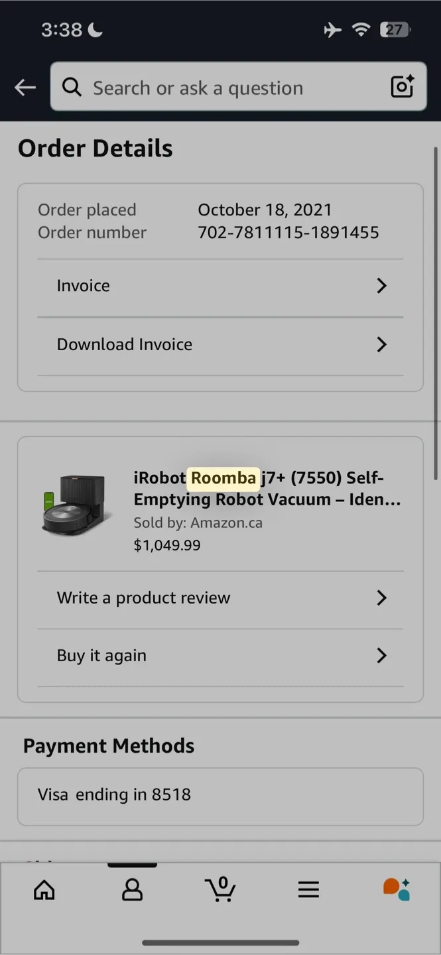Expand the Buy it again option
This screenshot has height=955, width=441.
click(220, 655)
